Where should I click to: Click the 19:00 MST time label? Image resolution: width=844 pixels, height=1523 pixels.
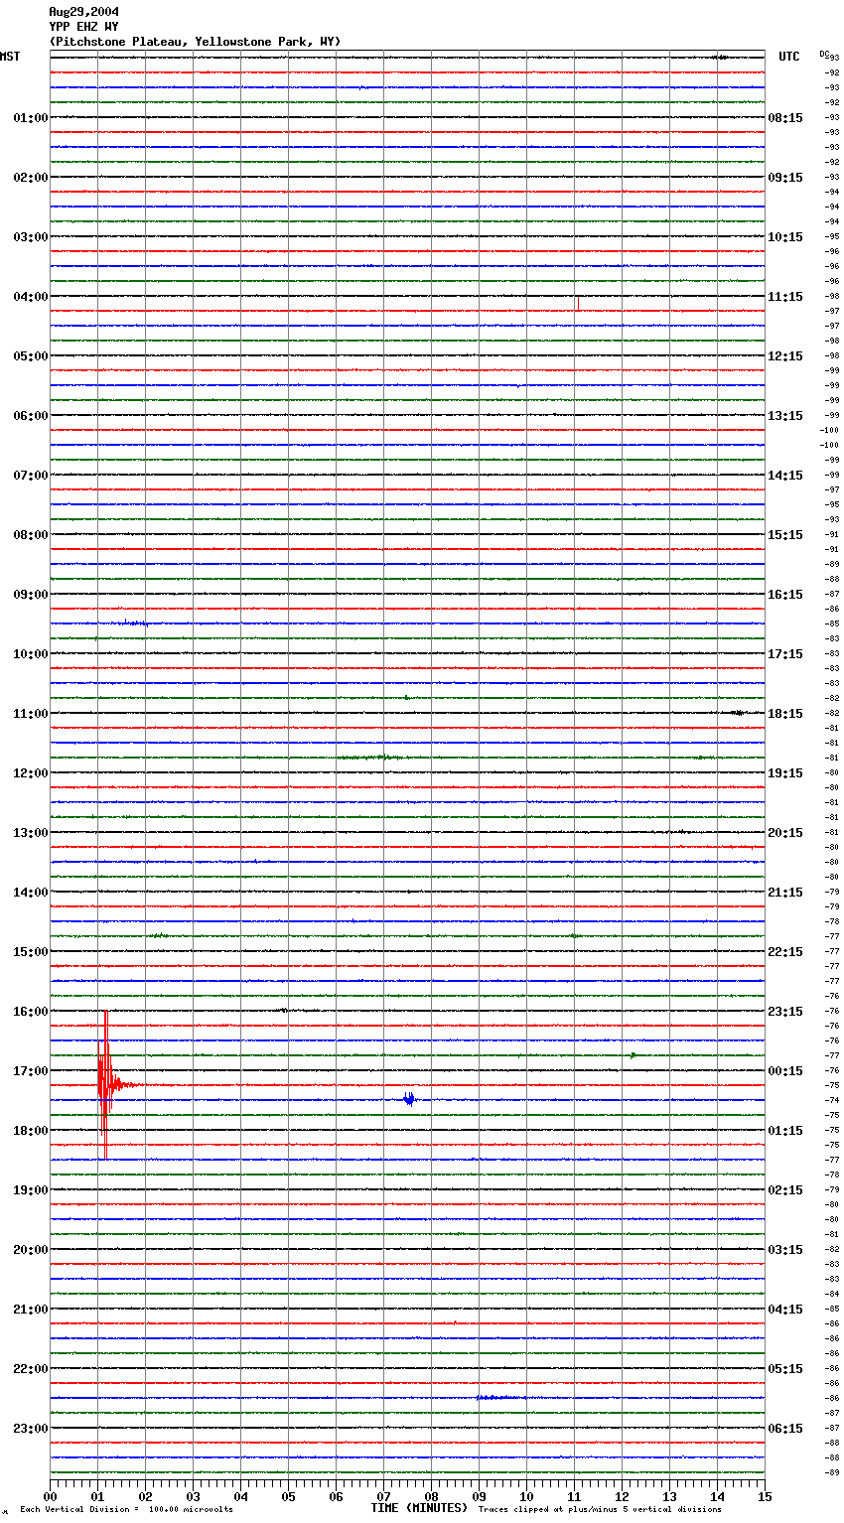click(31, 1190)
